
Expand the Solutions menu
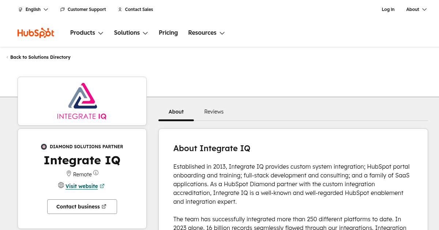point(131,33)
